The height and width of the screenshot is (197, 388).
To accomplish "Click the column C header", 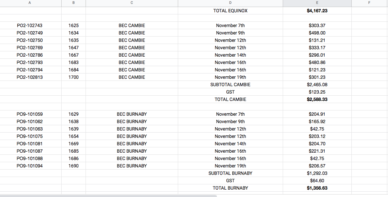I will click(x=132, y=3).
